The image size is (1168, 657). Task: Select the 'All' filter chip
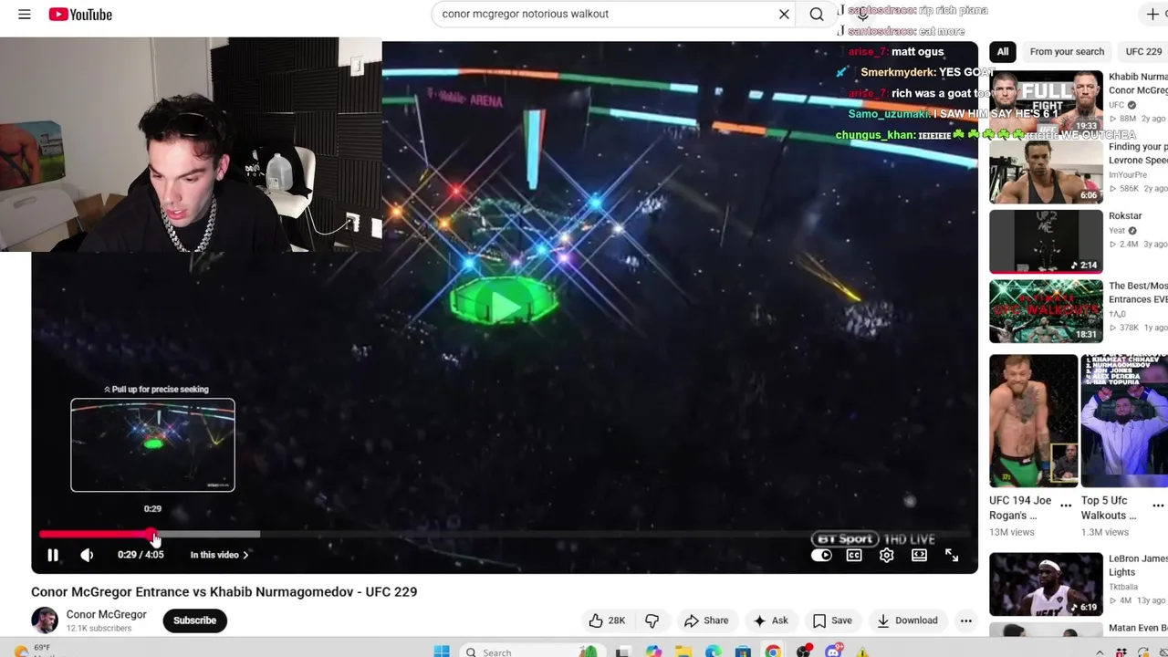[1003, 51]
